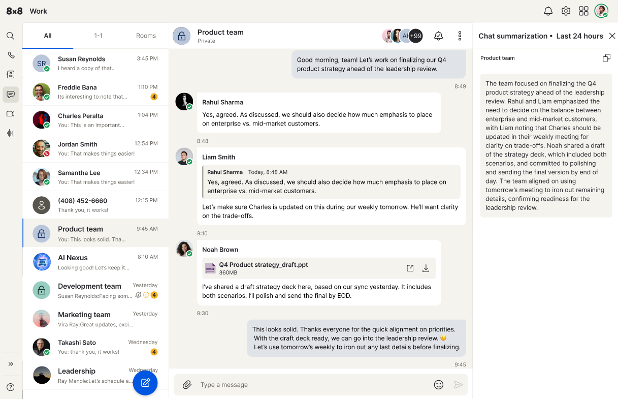Start a new message with compose button
Image resolution: width=618 pixels, height=399 pixels.
coord(145,383)
